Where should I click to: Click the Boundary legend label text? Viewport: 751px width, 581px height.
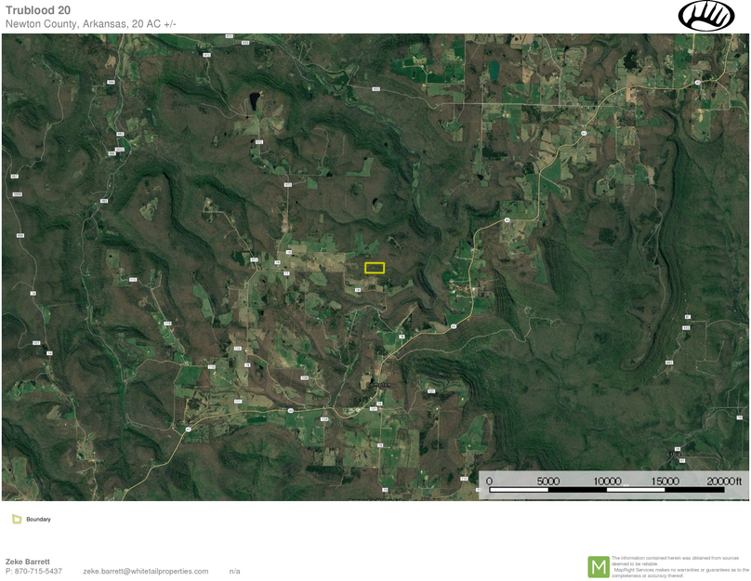[38, 520]
